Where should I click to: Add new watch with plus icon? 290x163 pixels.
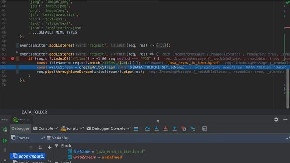[49, 148]
